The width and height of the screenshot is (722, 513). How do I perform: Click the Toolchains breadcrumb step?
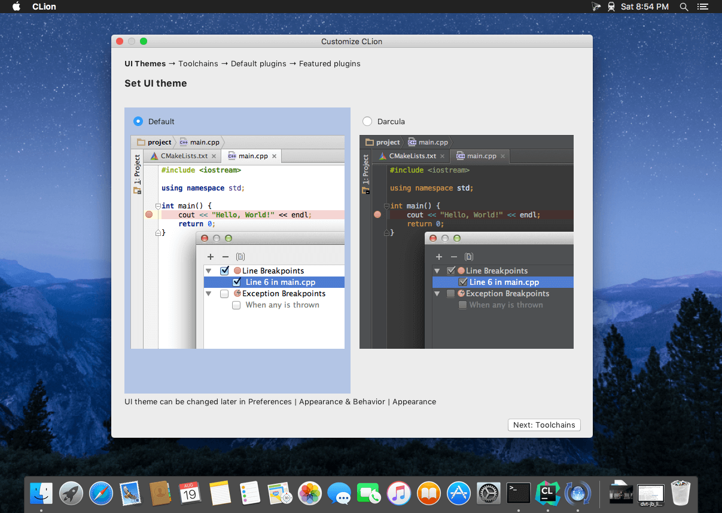click(198, 64)
